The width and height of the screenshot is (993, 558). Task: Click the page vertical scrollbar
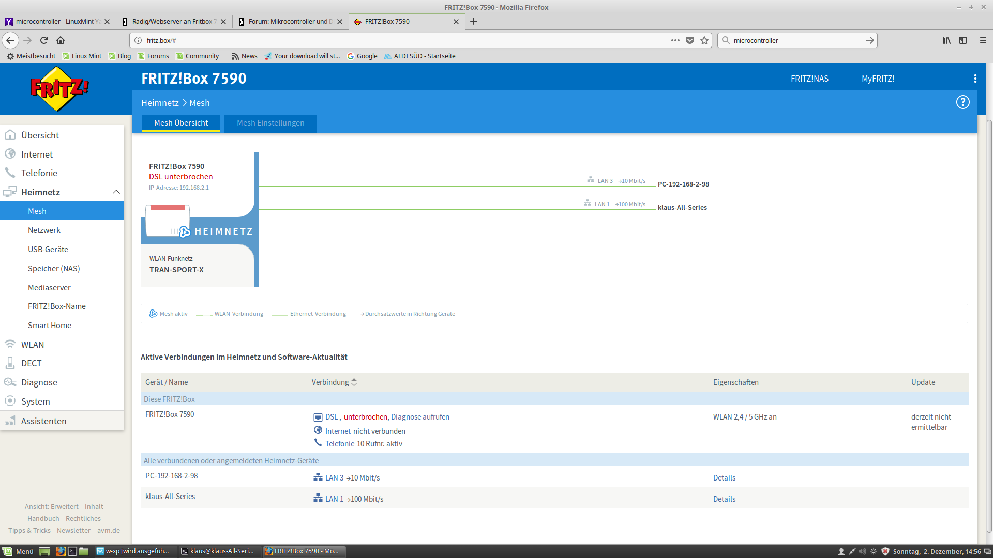coord(989,326)
